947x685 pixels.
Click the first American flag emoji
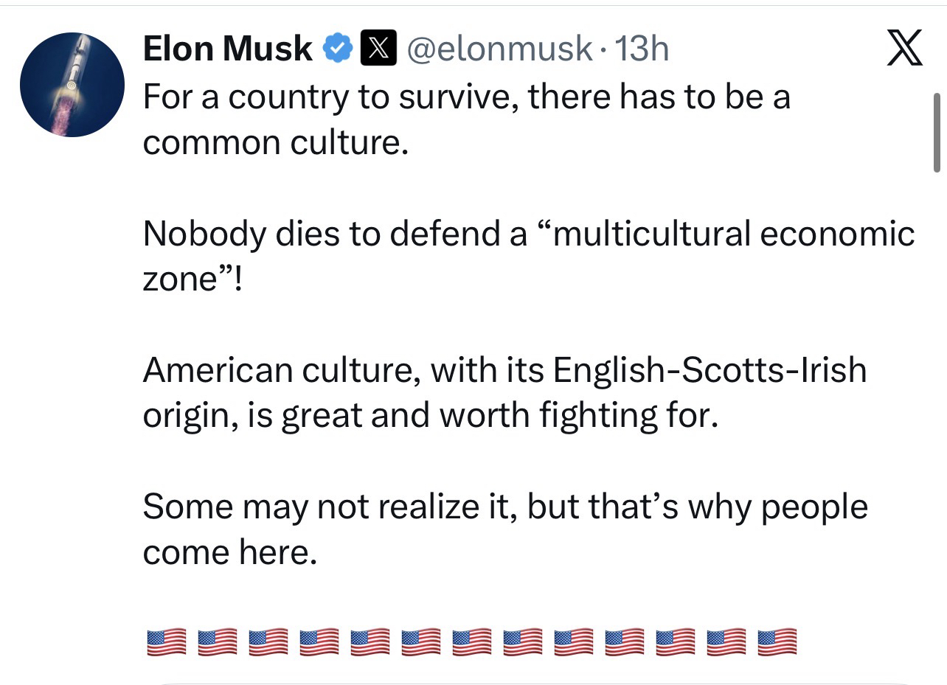tap(166, 642)
